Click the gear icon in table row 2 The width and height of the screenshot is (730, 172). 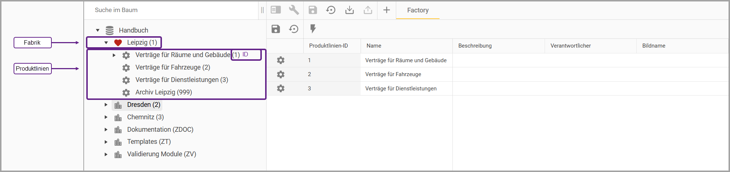[x=281, y=74]
